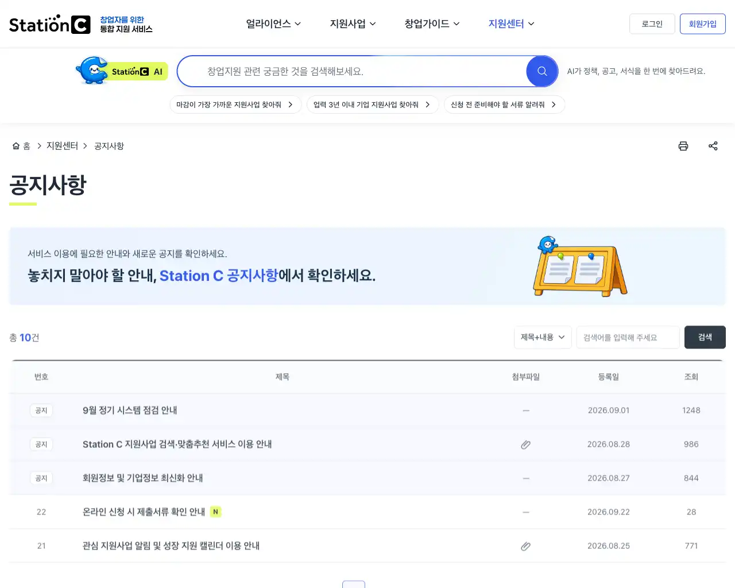The image size is (735, 588).
Task: Click the total count 총 10건
Action: pyautogui.click(x=24, y=338)
